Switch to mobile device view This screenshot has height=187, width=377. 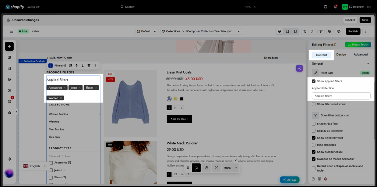[295, 31]
